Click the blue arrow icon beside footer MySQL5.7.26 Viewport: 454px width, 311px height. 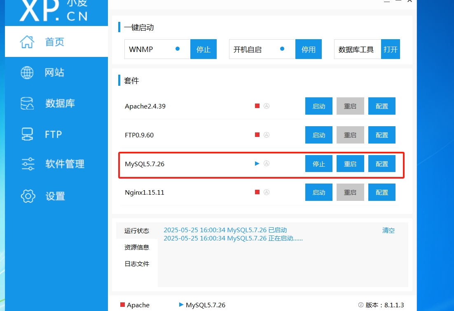click(181, 305)
